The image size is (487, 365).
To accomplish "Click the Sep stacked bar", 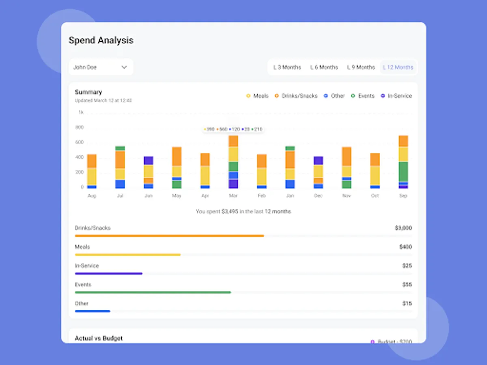I will click(x=403, y=162).
